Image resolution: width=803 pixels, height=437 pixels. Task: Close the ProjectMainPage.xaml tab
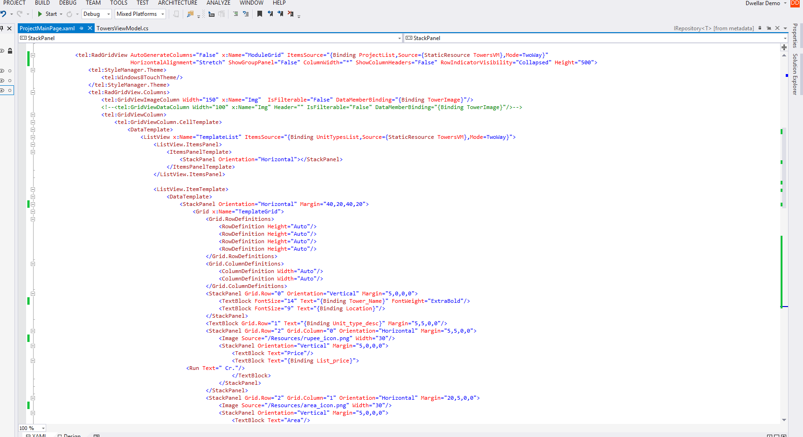pyautogui.click(x=90, y=28)
